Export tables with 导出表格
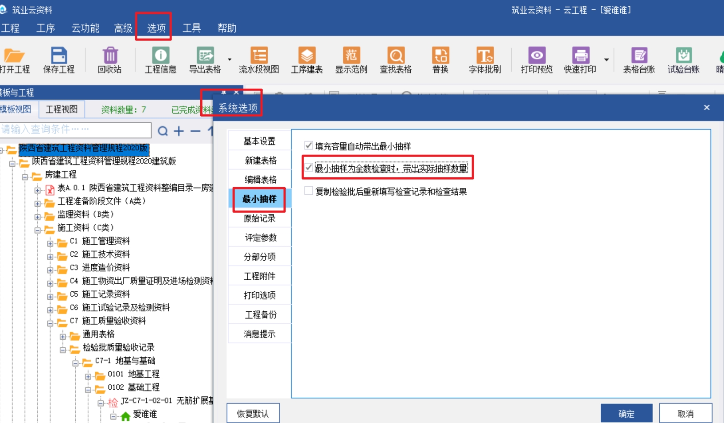Viewport: 724px width, 423px height. (x=205, y=60)
